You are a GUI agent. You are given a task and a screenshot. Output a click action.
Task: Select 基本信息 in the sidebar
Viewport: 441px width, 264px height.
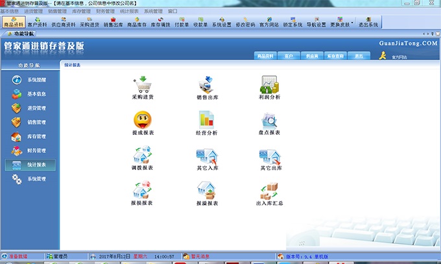[30, 94]
